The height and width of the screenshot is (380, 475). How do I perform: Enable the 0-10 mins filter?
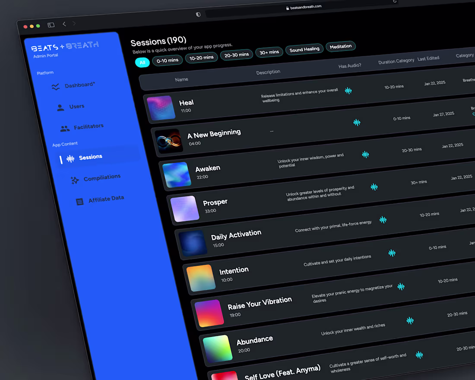(x=167, y=60)
